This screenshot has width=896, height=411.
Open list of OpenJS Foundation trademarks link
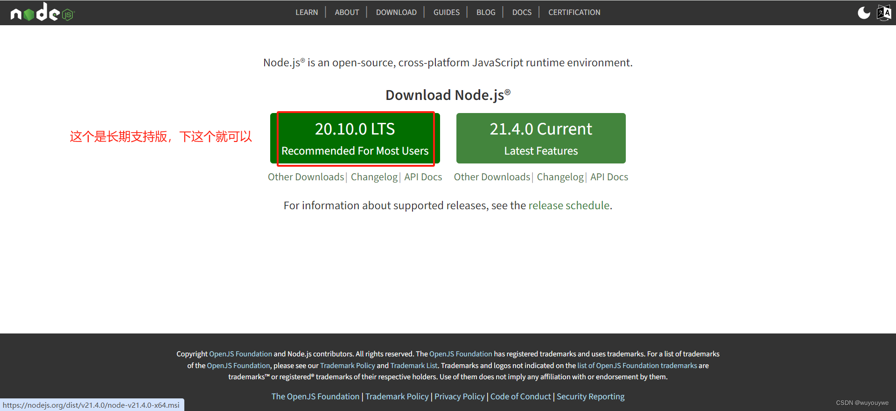(637, 366)
